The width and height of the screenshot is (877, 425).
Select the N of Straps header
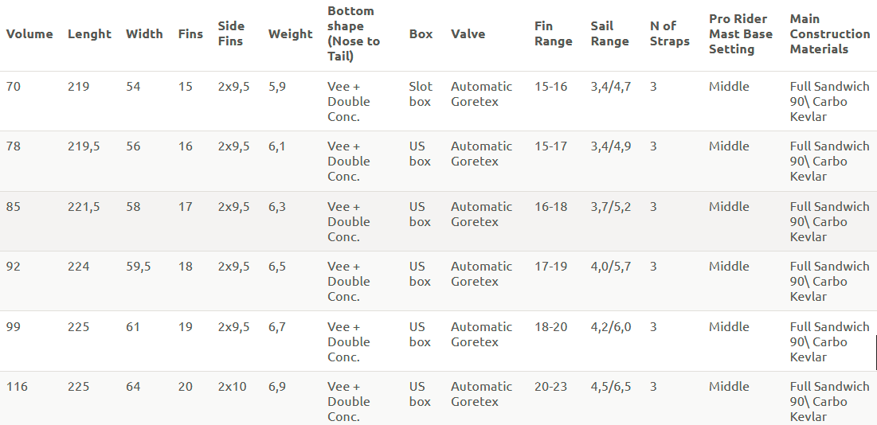click(x=669, y=34)
